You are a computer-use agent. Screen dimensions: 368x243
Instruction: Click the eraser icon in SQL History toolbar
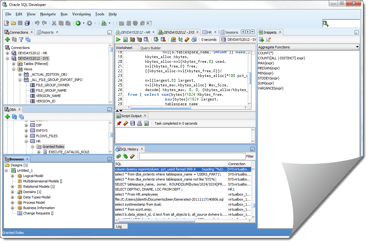pyautogui.click(x=133, y=156)
